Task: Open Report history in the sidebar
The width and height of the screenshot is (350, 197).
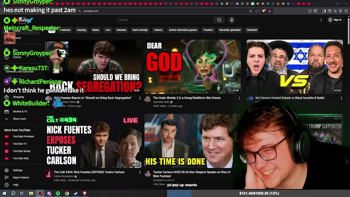Action: click(x=21, y=178)
